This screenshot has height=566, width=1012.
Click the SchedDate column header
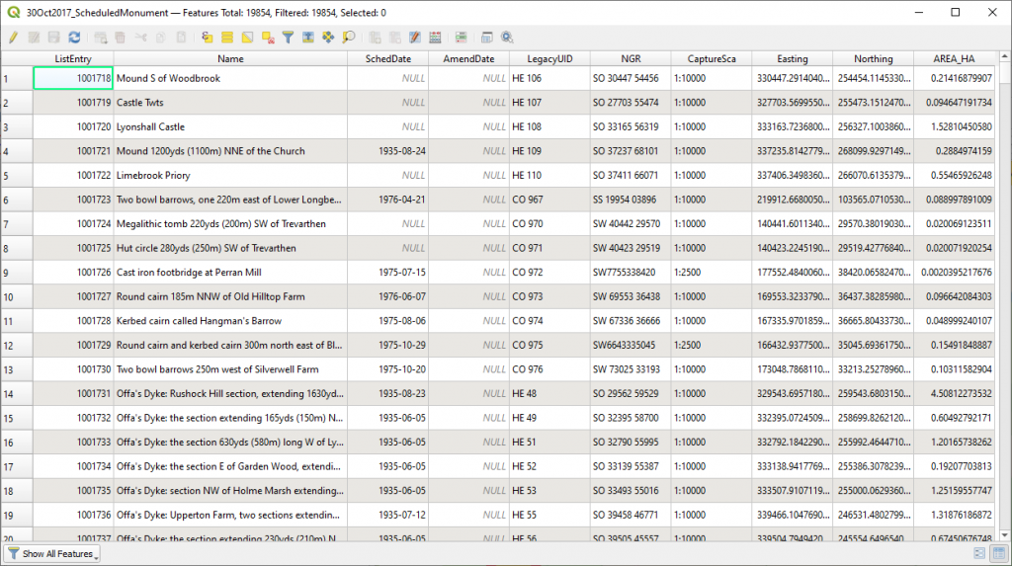coord(387,59)
